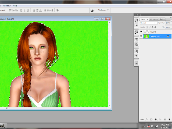Open the Character panel icon

(x=137, y=51)
